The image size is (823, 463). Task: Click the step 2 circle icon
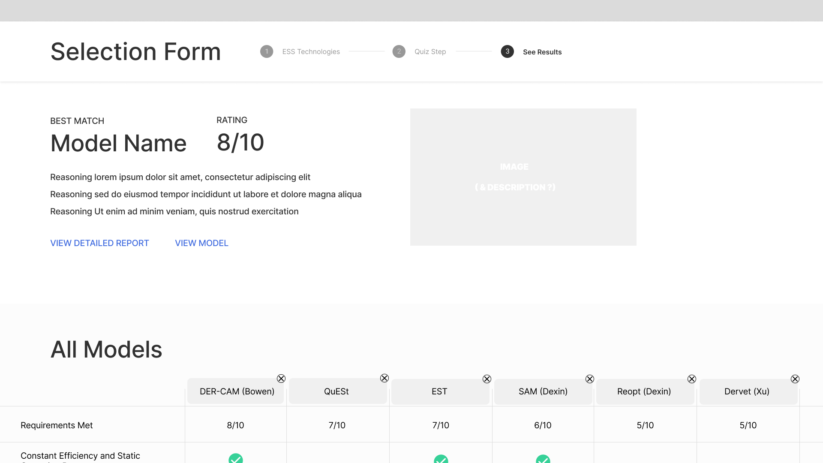[399, 51]
